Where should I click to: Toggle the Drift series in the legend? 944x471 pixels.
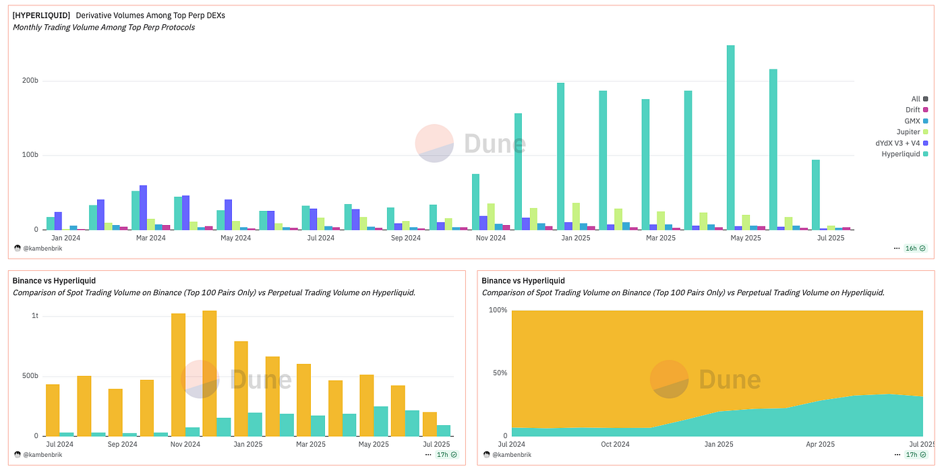(917, 110)
